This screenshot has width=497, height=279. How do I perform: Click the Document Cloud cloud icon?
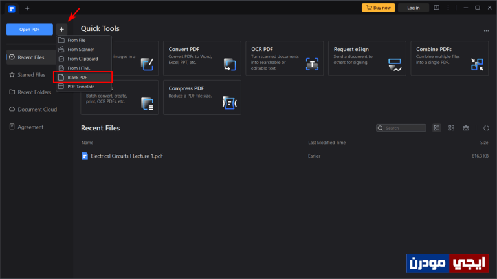(x=12, y=108)
